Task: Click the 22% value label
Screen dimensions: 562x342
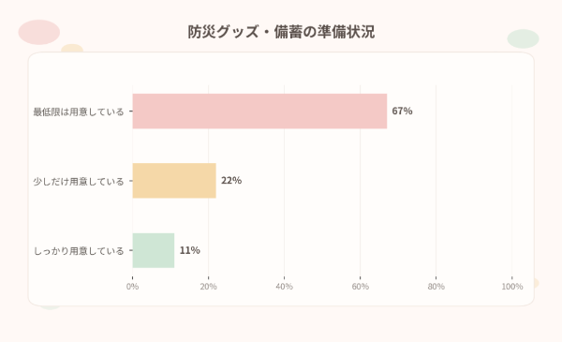Action: pyautogui.click(x=231, y=180)
